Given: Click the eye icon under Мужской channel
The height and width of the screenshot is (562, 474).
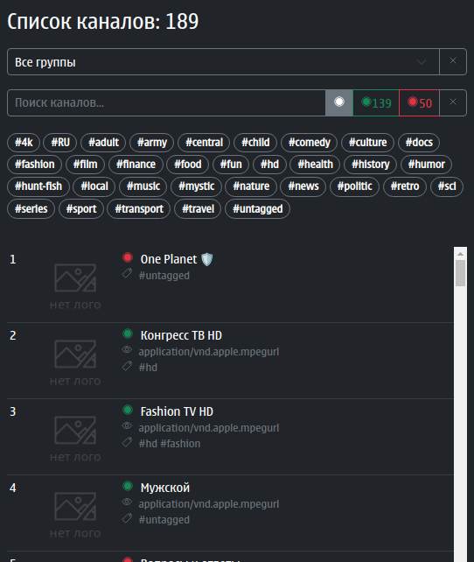Looking at the screenshot, I should click(127, 502).
